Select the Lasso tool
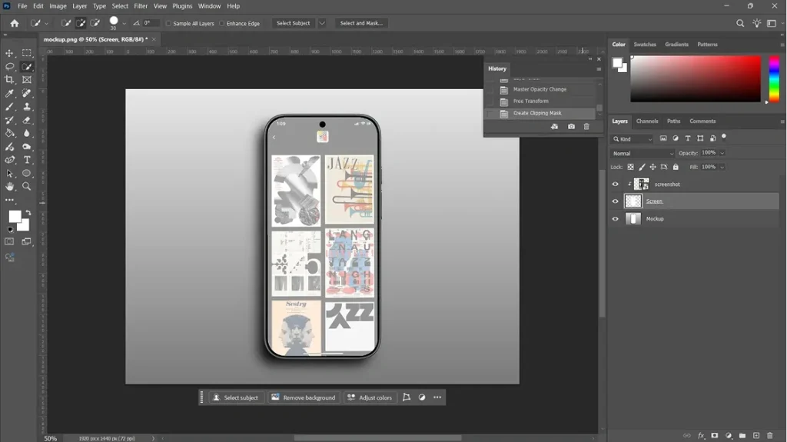Image resolution: width=787 pixels, height=442 pixels. 9,66
